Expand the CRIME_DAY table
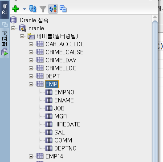This screenshot has height=162, width=163. pyautogui.click(x=31, y=60)
